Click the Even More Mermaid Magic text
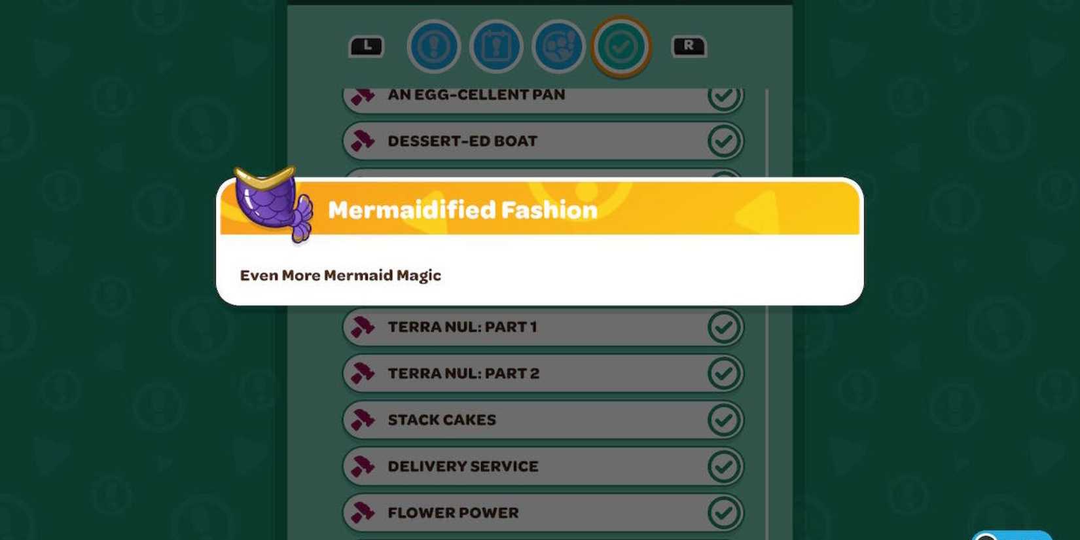 click(340, 275)
